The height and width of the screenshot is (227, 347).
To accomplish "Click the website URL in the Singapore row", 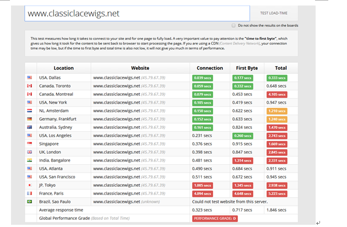I will [x=117, y=144].
